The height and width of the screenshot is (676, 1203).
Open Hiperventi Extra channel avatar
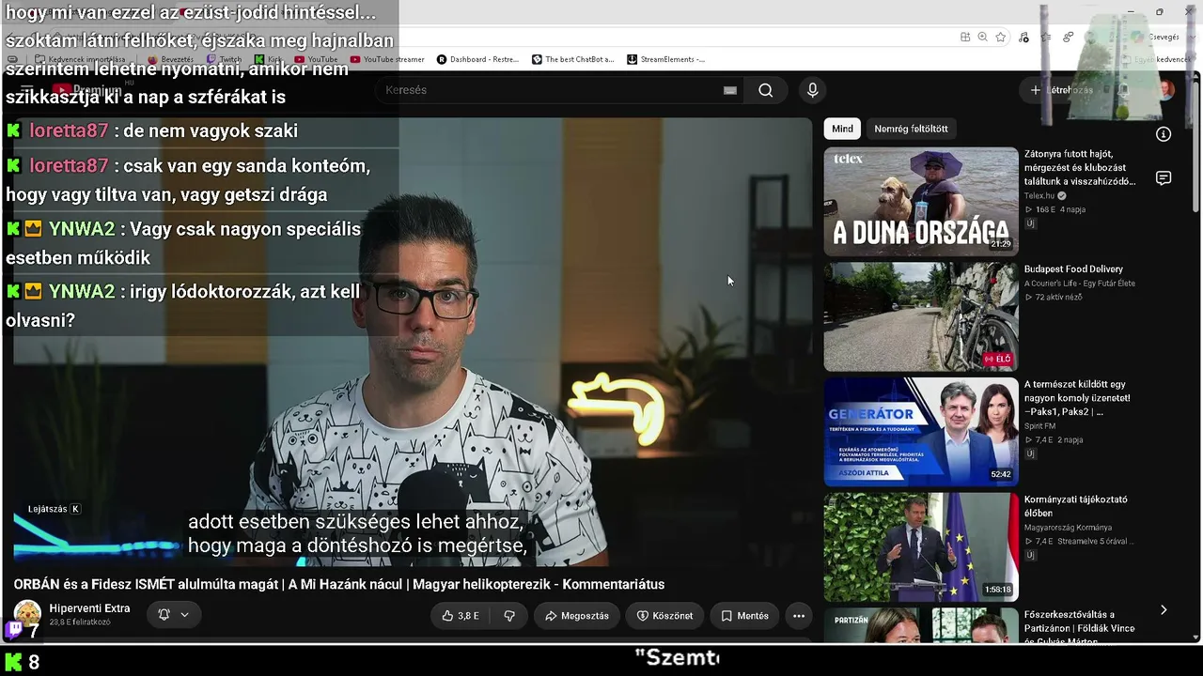coord(27,614)
